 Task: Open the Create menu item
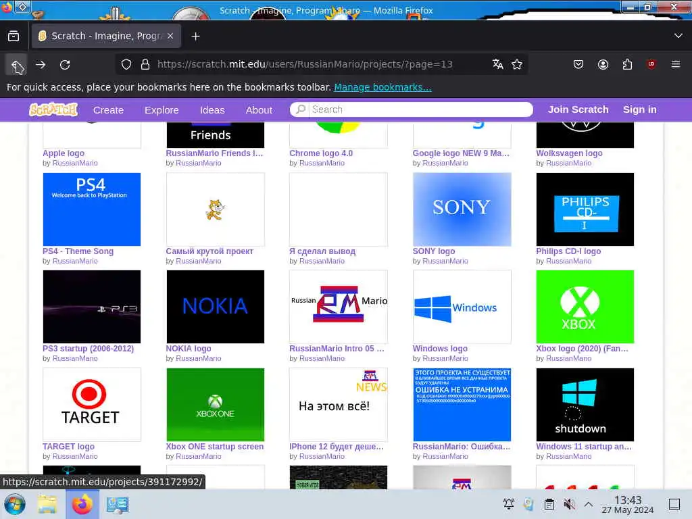point(108,110)
